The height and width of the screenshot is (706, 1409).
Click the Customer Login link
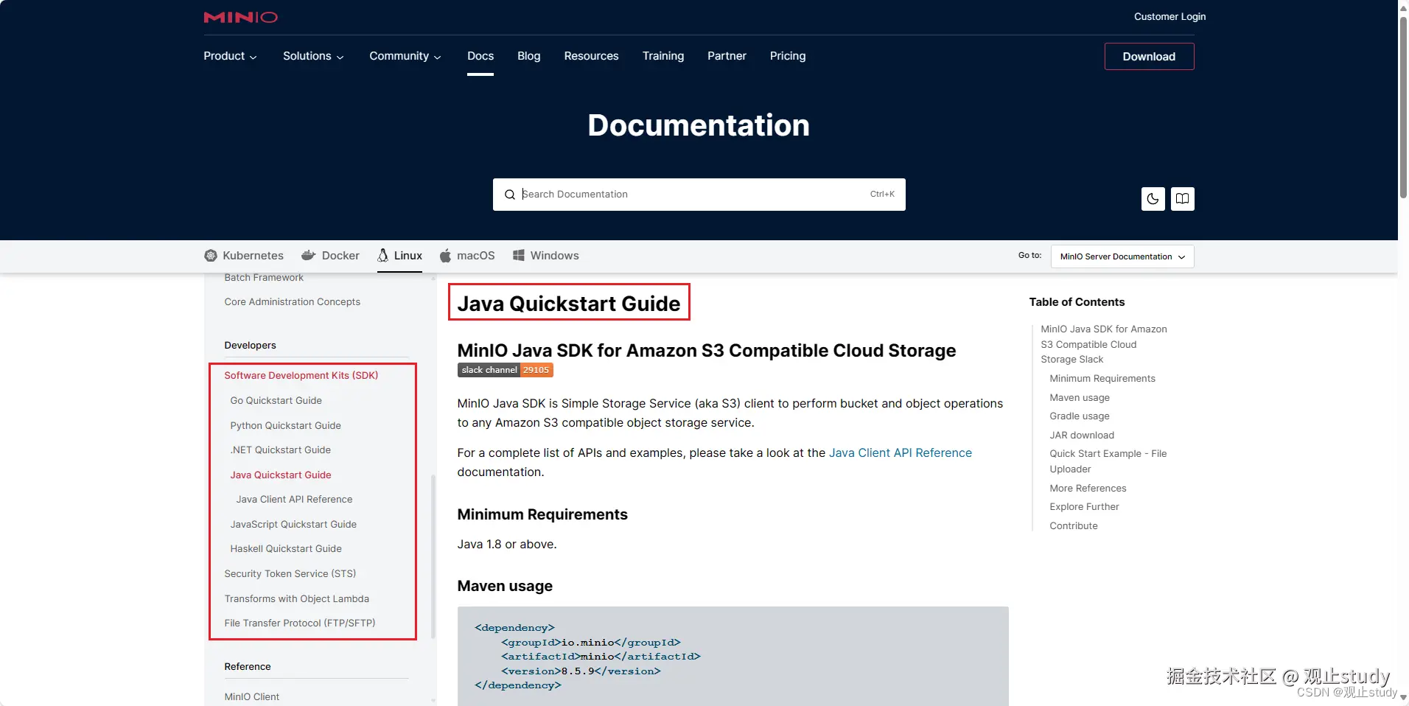coord(1169,16)
